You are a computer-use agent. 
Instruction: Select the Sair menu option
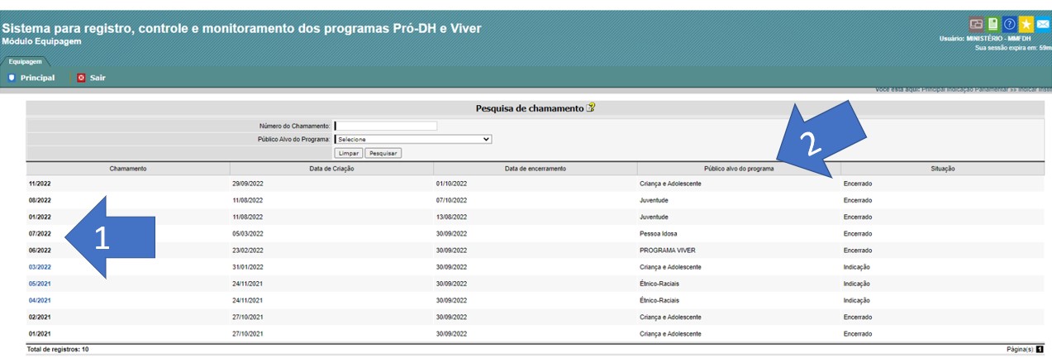click(98, 78)
